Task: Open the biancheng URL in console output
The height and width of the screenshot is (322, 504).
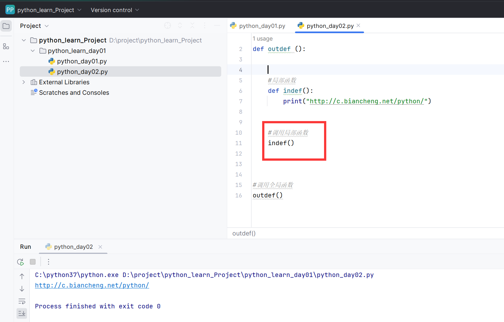Action: click(92, 285)
